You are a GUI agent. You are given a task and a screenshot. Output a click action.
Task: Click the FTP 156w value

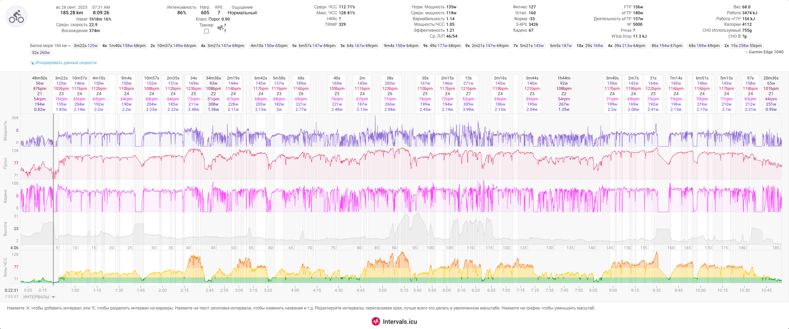coord(638,7)
